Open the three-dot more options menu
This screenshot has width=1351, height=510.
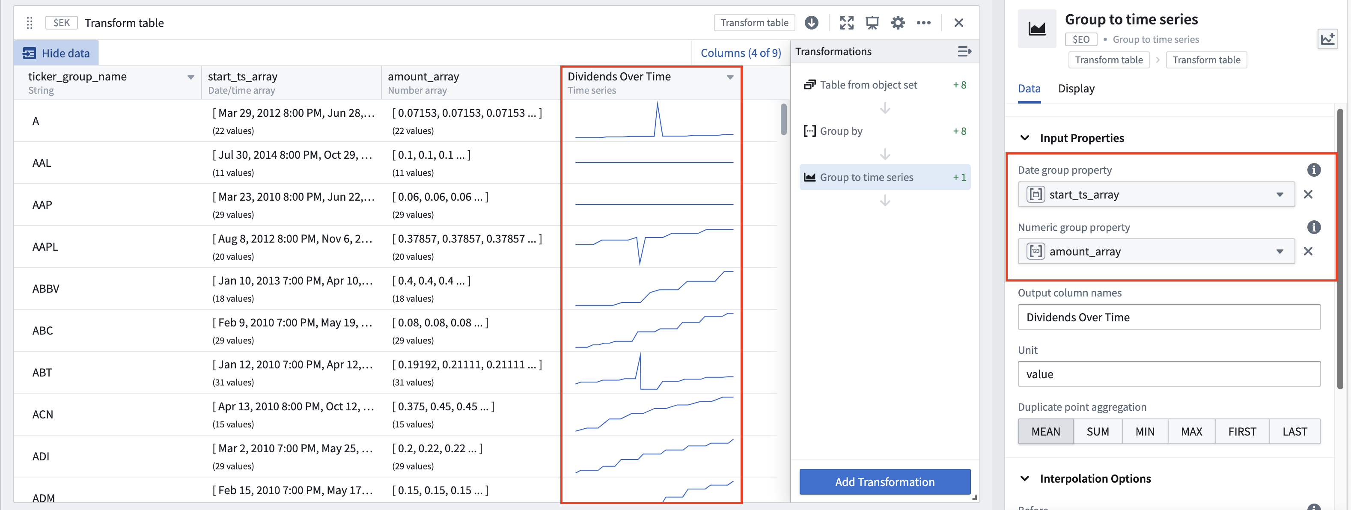pyautogui.click(x=923, y=23)
